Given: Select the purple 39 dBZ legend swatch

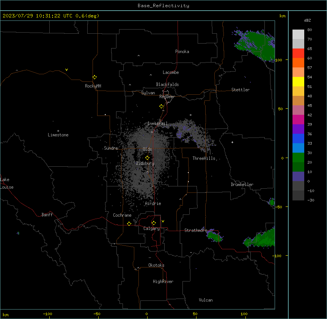Looking at the screenshot, I should 298,129.
